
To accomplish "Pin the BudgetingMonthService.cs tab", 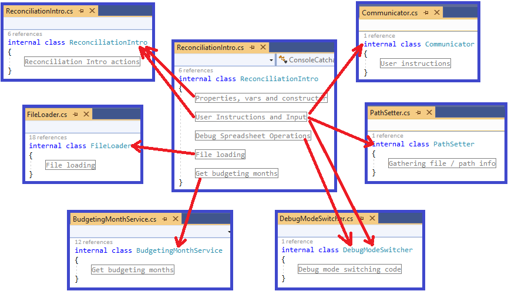I will [164, 219].
